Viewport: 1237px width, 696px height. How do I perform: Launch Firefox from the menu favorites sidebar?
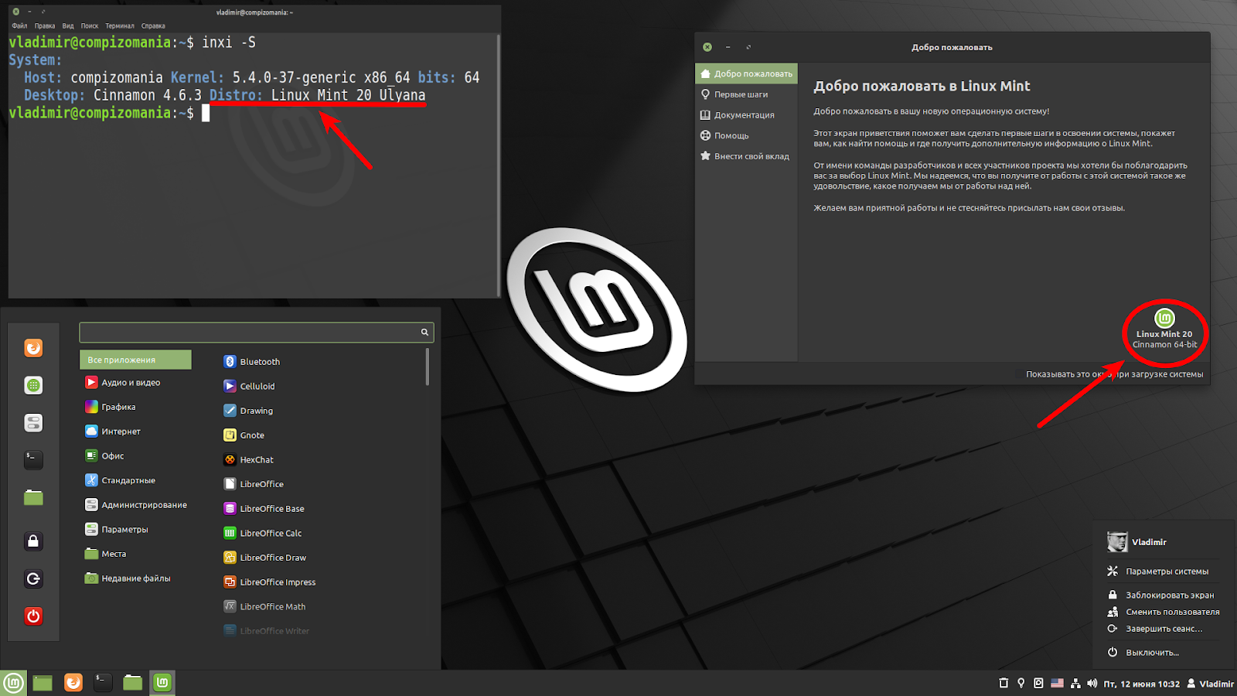click(33, 348)
